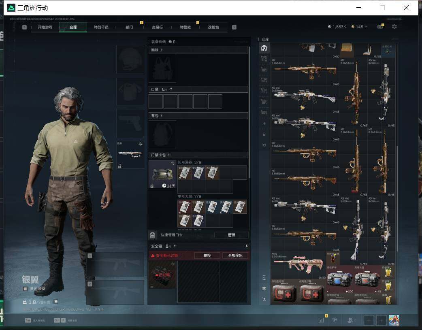Screen dimensions: 422x330
Task: Select the body armor equipment slot
Action: 130,92
